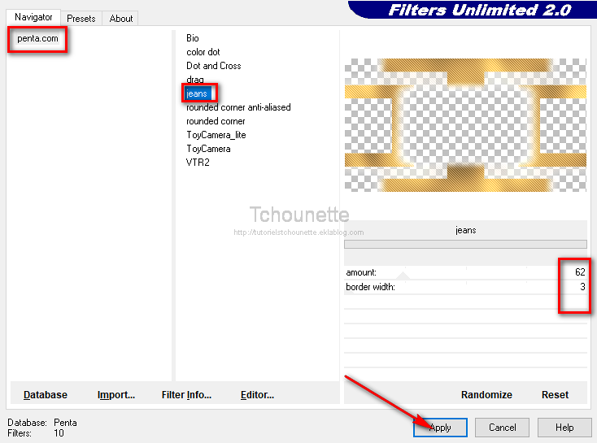The image size is (597, 443).
Task: Randomize the filter settings
Action: (x=486, y=395)
